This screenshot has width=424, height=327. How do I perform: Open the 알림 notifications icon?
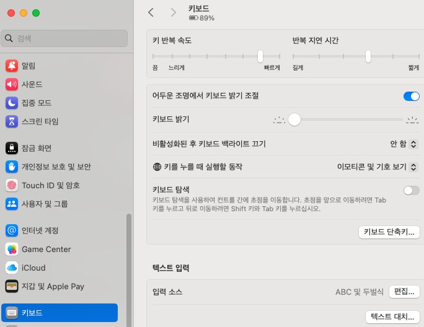click(x=12, y=66)
